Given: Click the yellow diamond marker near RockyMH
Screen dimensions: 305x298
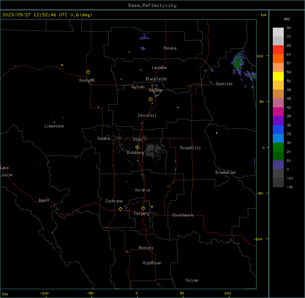Looking at the screenshot, I should (88, 72).
